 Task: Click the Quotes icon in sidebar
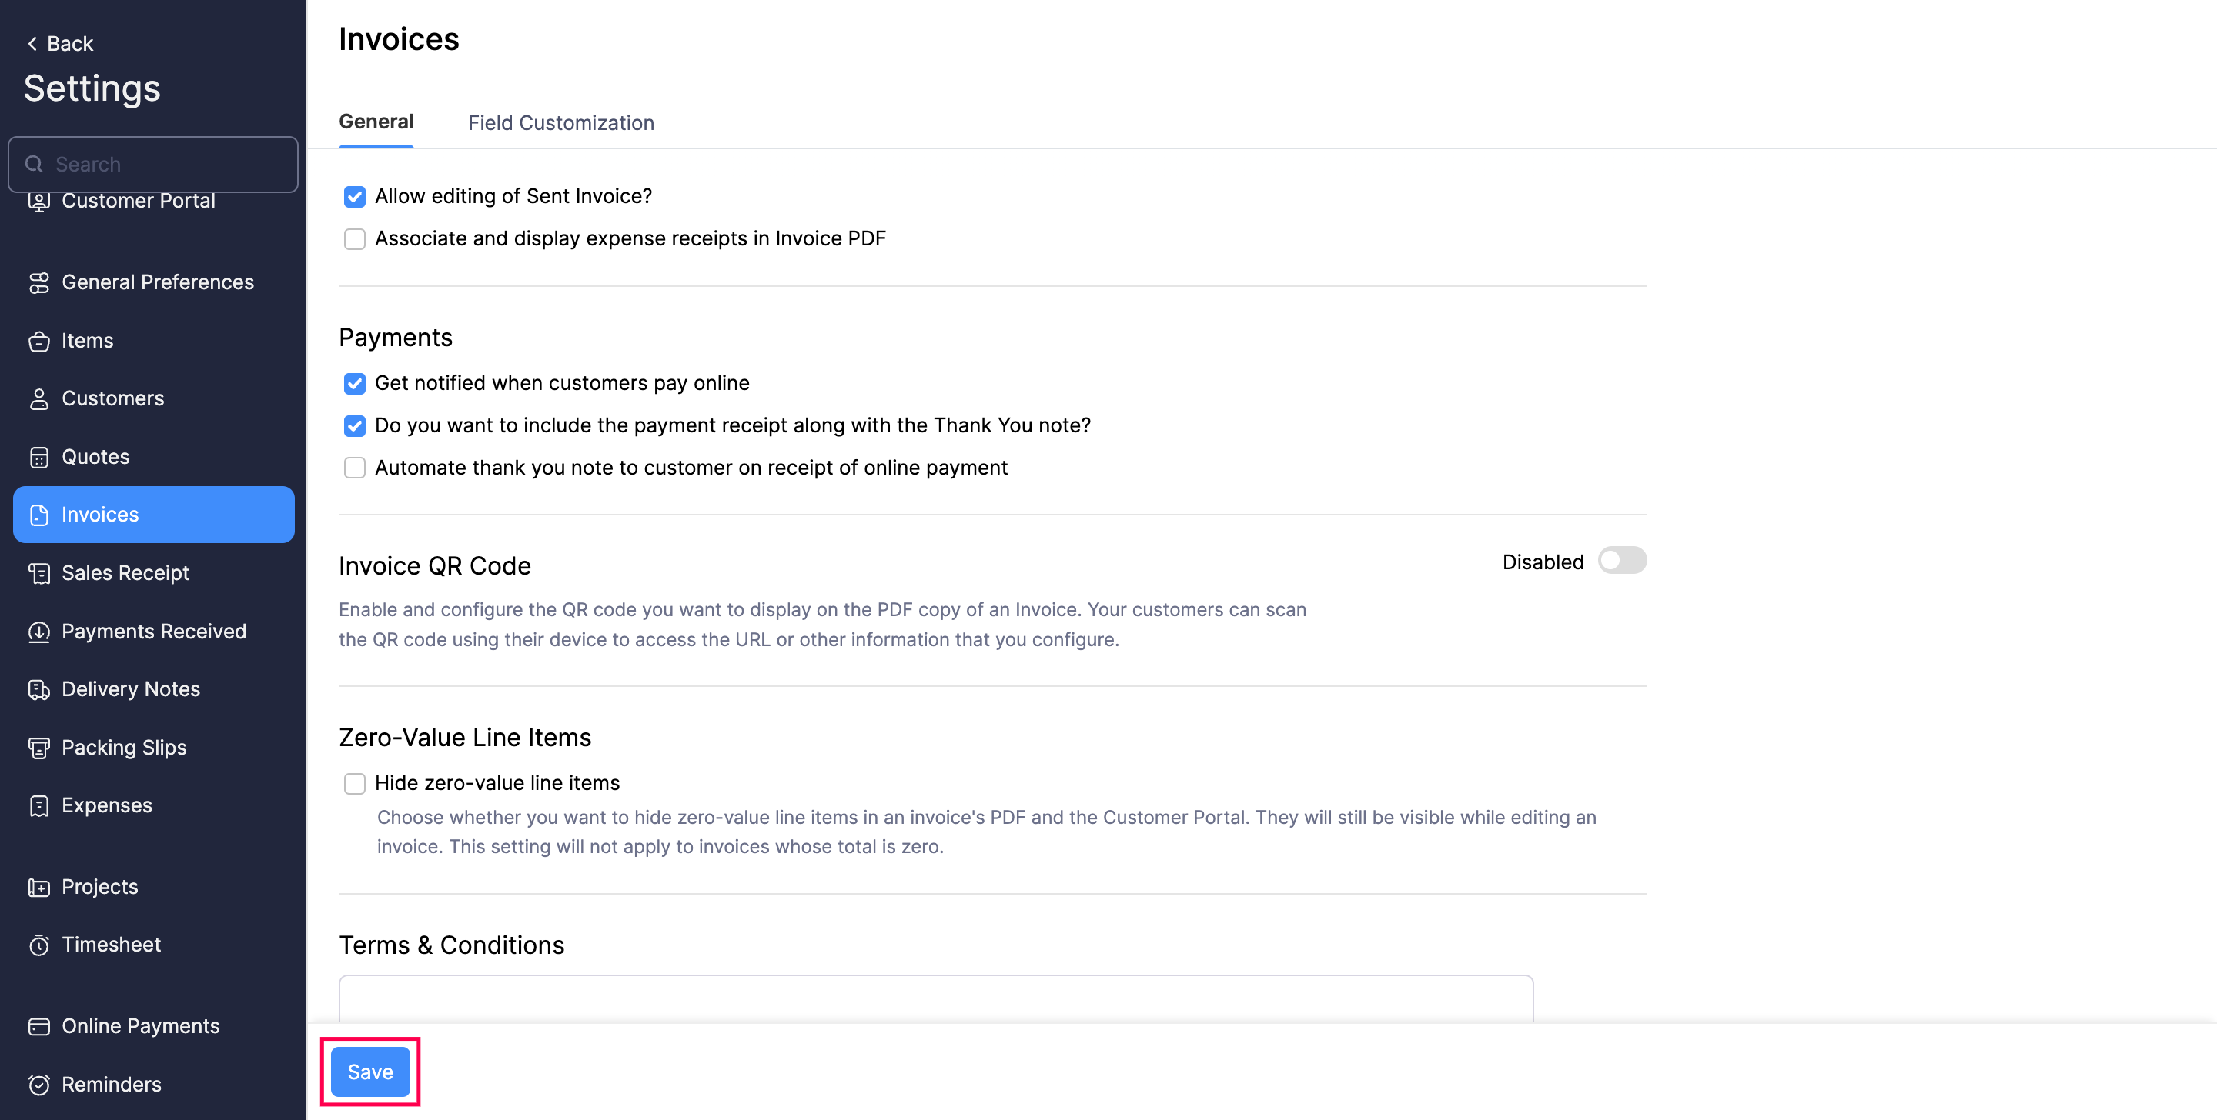tap(38, 458)
